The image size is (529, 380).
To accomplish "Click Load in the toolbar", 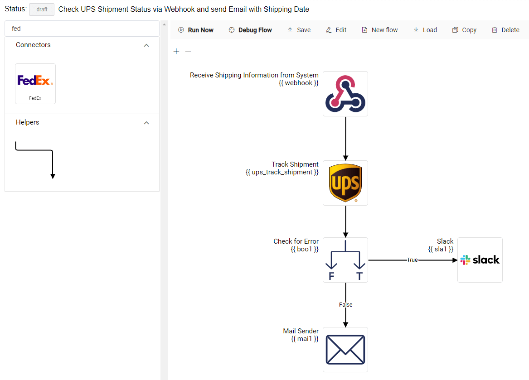I will [x=425, y=30].
